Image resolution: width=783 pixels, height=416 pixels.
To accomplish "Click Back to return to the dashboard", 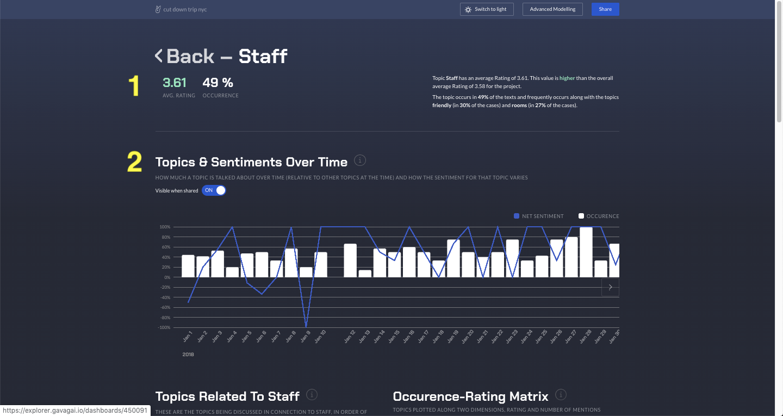I will click(x=190, y=55).
